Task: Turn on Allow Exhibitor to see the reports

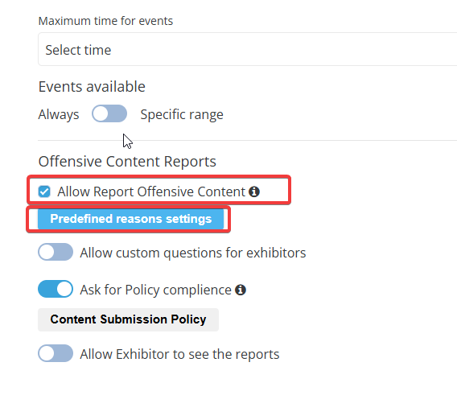Action: point(56,353)
